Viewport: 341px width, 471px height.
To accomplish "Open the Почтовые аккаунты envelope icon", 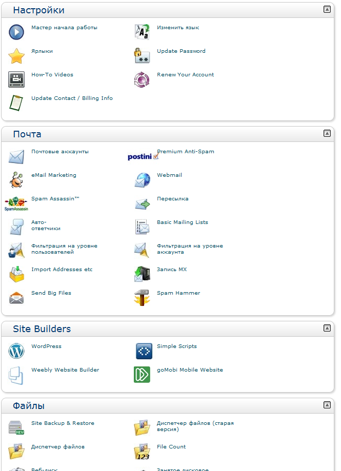I will [x=16, y=156].
